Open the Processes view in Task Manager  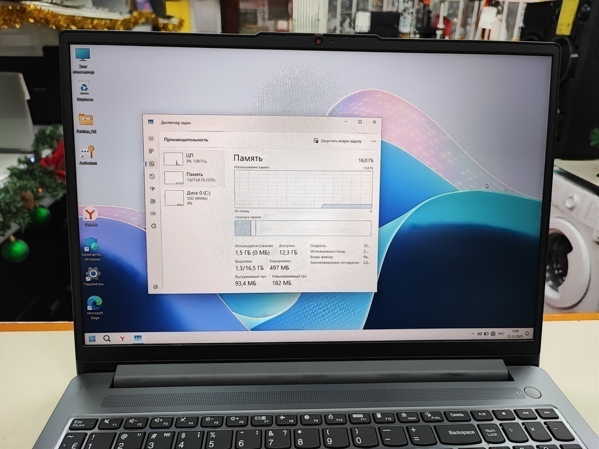pyautogui.click(x=151, y=151)
